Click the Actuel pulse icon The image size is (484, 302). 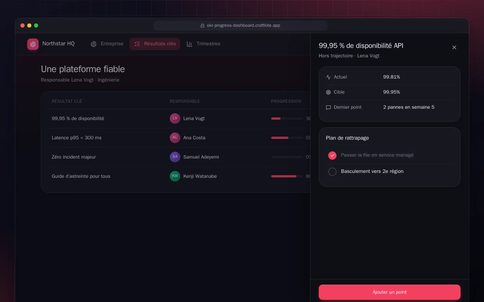click(x=328, y=77)
